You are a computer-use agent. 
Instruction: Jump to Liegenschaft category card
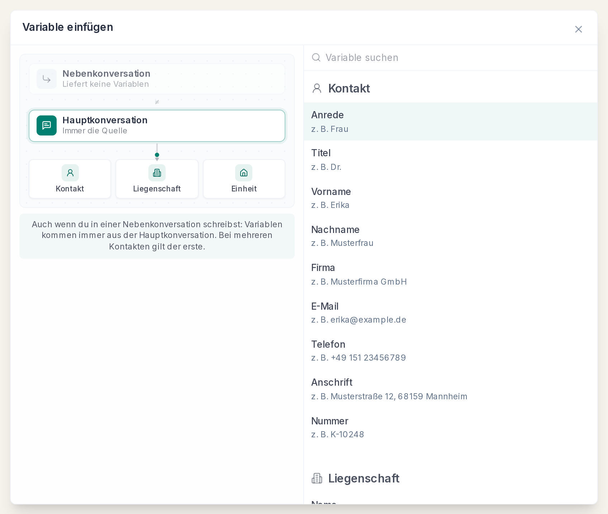point(157,179)
